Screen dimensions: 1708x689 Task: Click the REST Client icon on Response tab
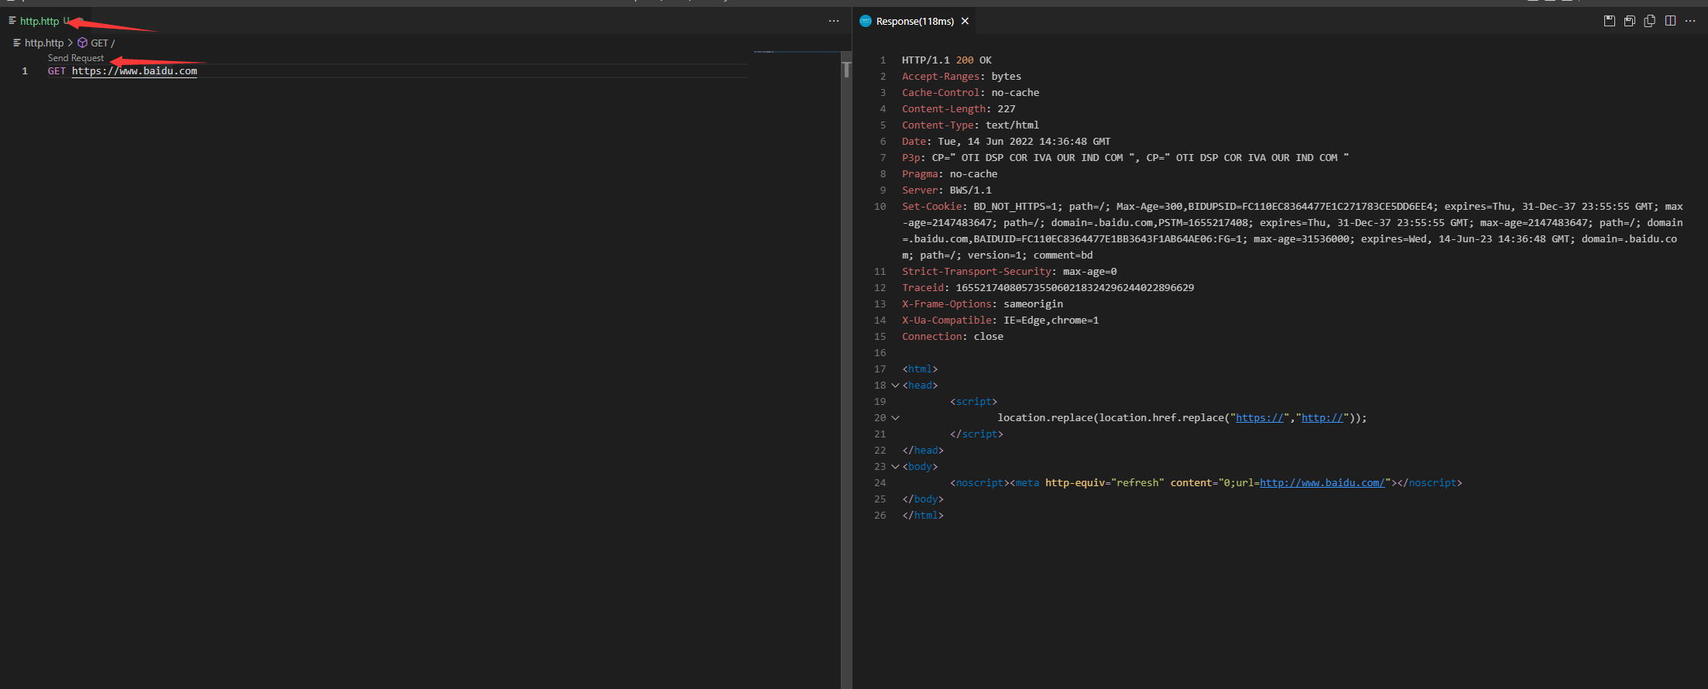click(866, 21)
